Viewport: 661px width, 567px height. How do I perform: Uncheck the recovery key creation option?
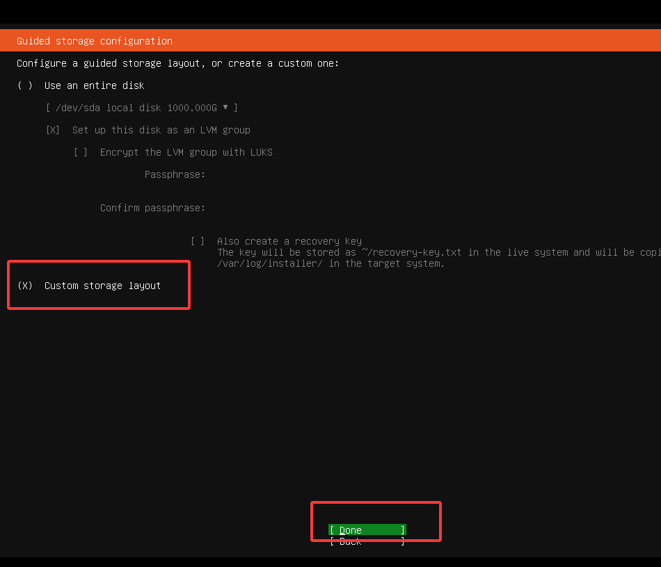click(198, 241)
